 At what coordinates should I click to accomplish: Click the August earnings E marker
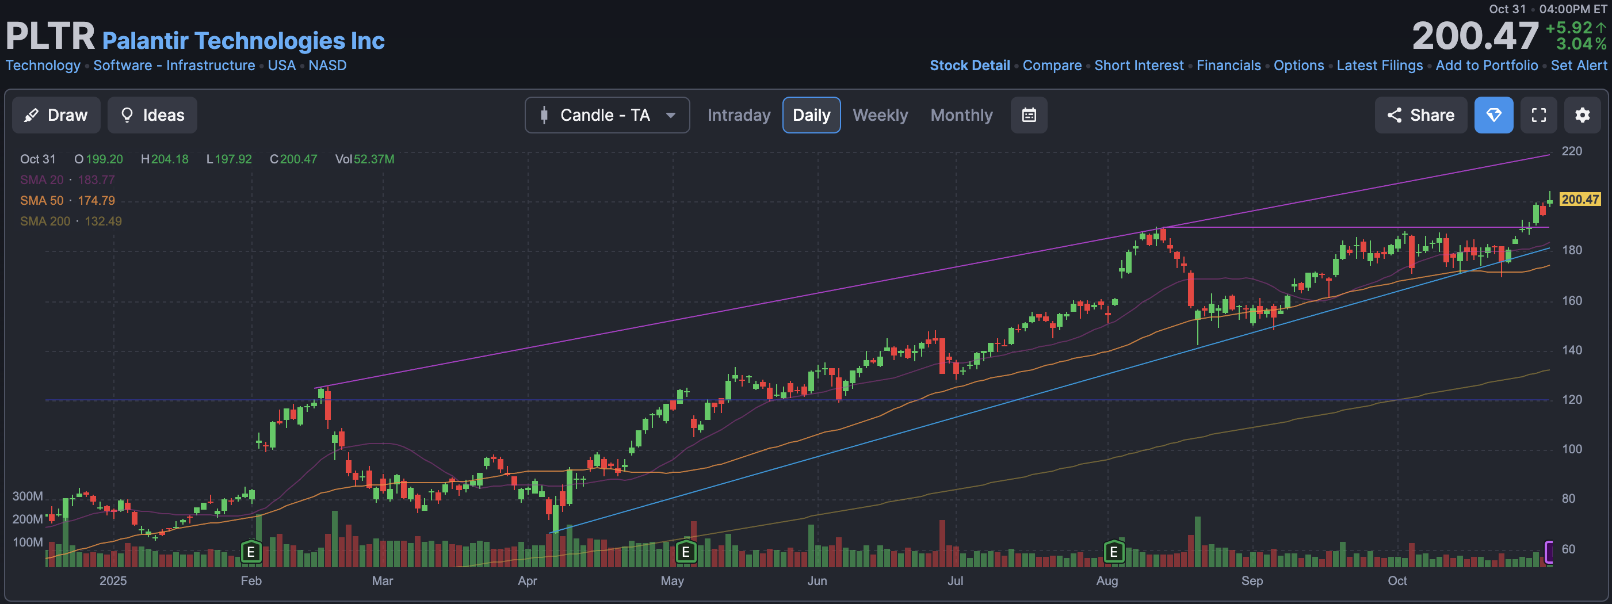(1113, 552)
